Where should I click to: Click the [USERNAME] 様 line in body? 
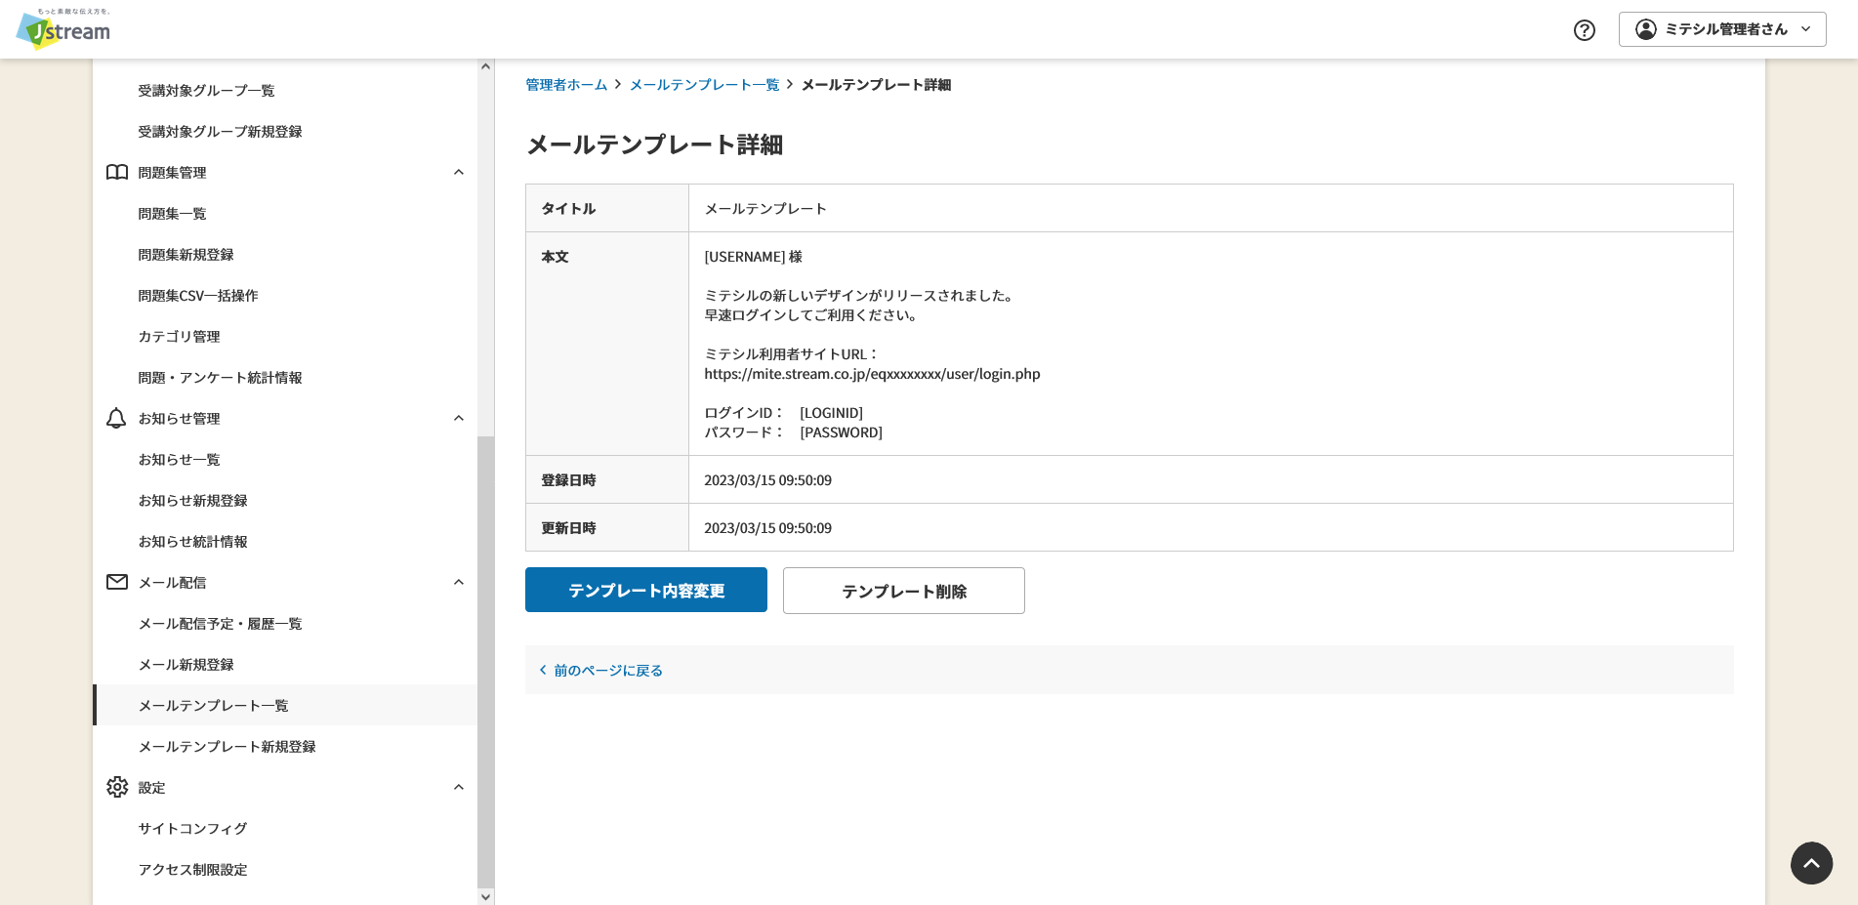tap(753, 257)
